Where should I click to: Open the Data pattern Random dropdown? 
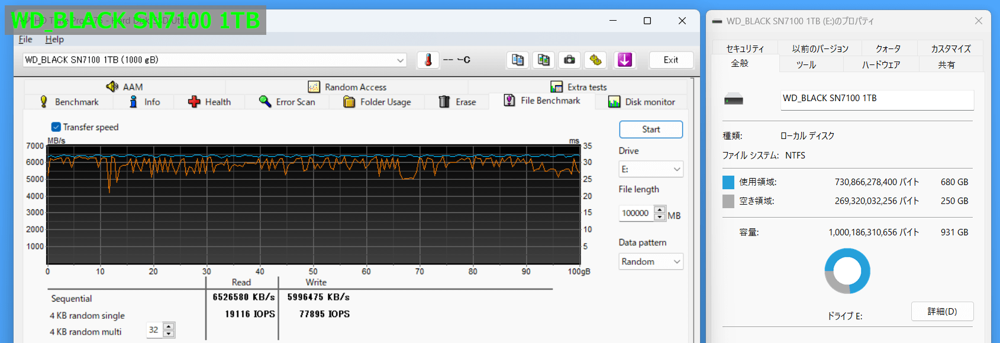coord(677,261)
